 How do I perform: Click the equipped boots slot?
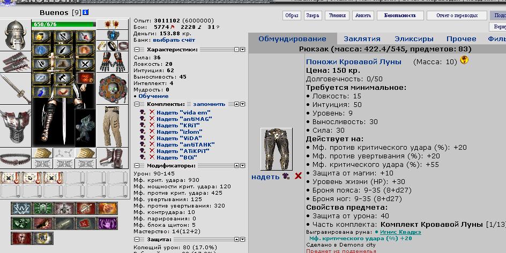coord(113,158)
